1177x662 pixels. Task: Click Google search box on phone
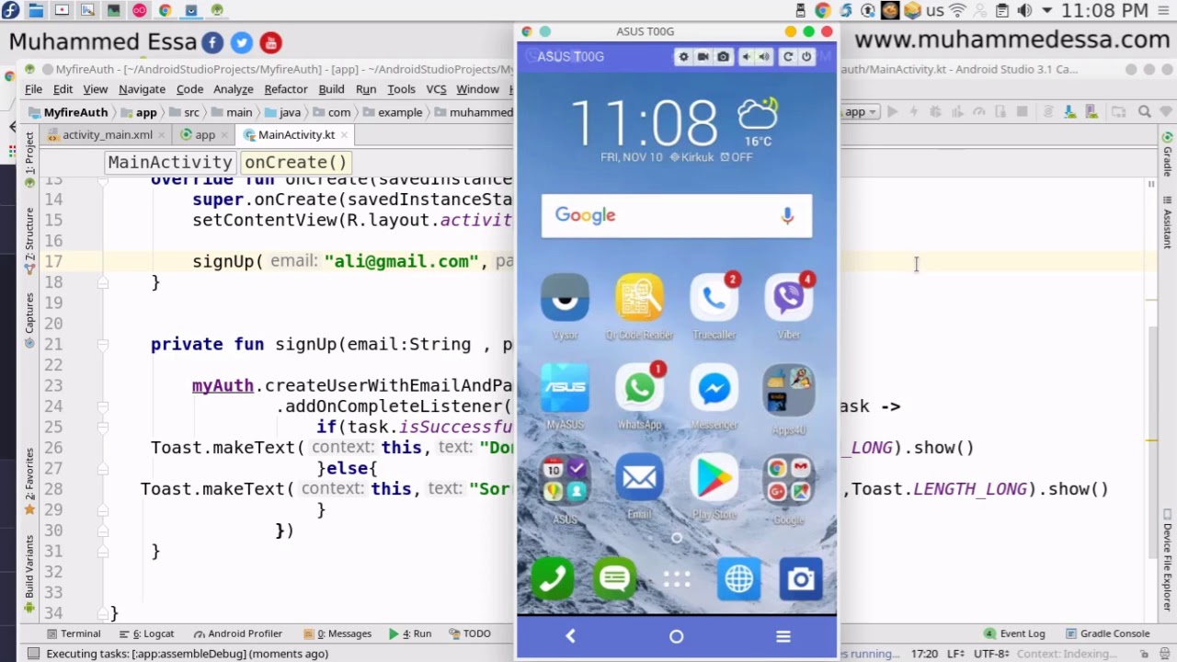677,215
